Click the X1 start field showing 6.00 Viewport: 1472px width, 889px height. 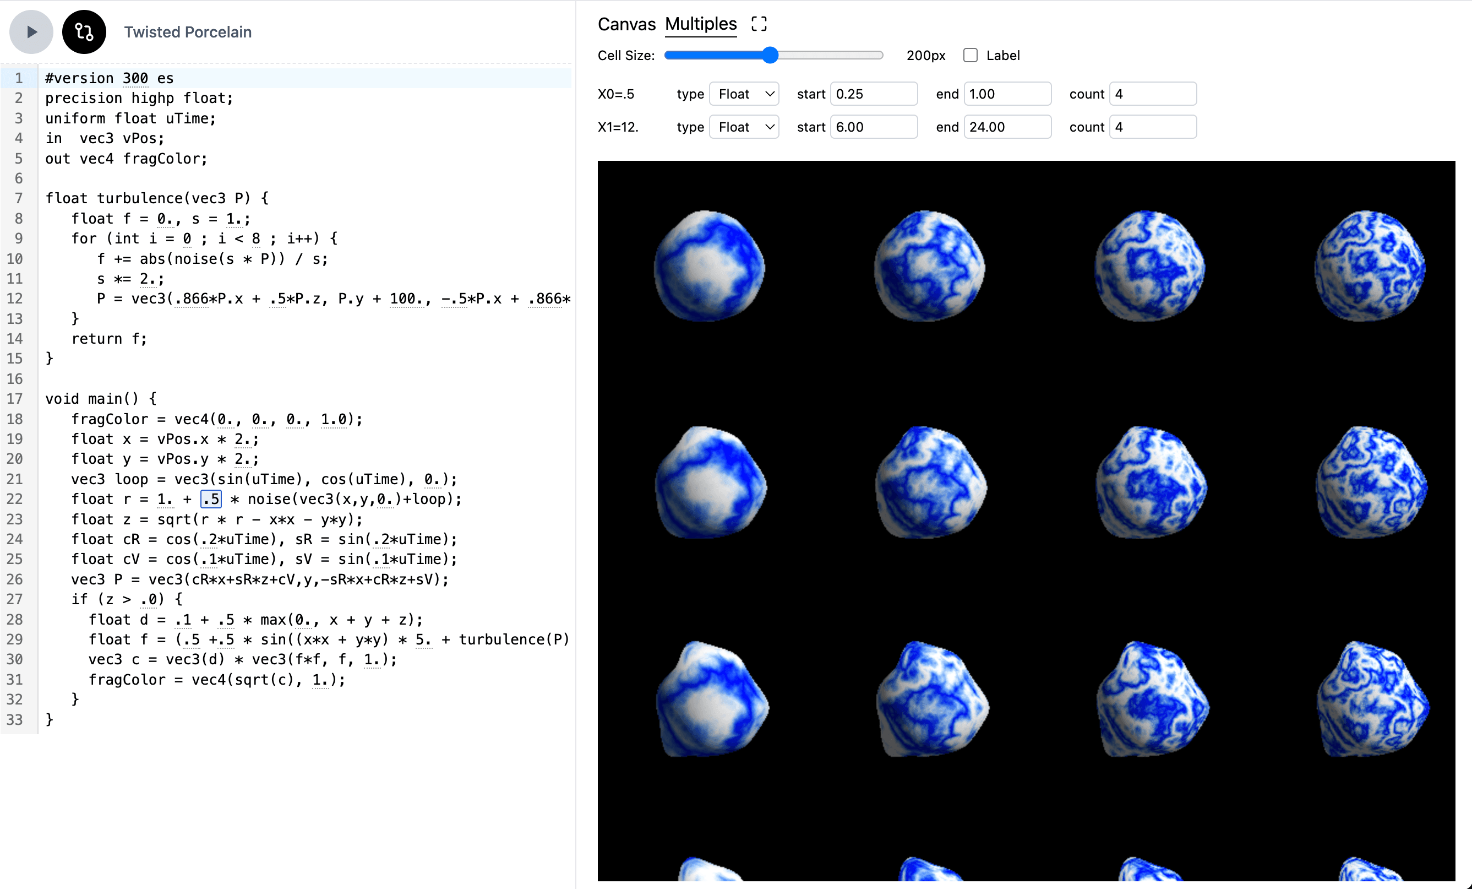874,127
